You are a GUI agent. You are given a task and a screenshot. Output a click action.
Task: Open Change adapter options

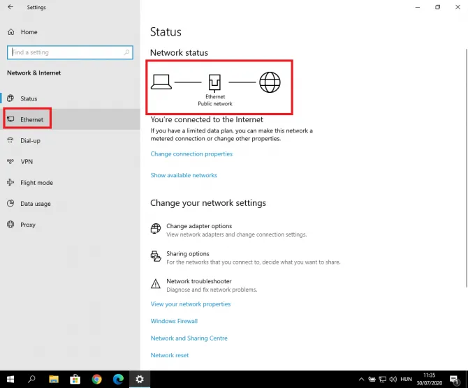click(198, 226)
